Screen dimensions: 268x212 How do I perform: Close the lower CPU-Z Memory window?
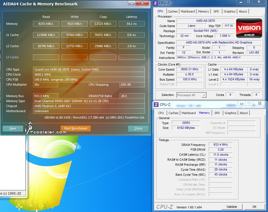[x=259, y=103]
